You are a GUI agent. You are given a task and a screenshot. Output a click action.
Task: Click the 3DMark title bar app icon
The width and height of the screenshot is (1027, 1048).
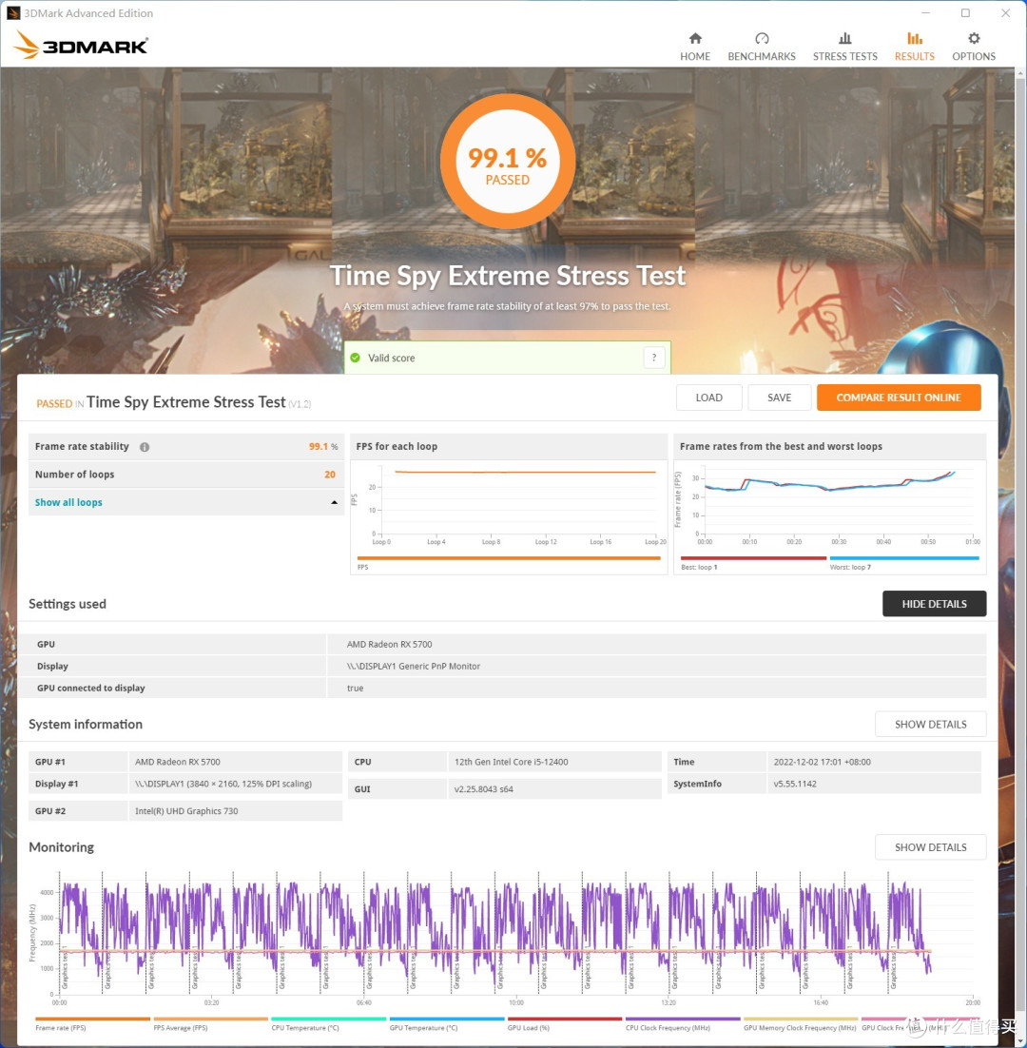12,12
